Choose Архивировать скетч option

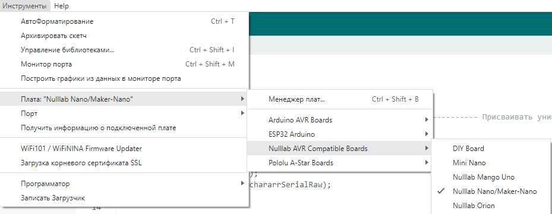pyautogui.click(x=125, y=36)
